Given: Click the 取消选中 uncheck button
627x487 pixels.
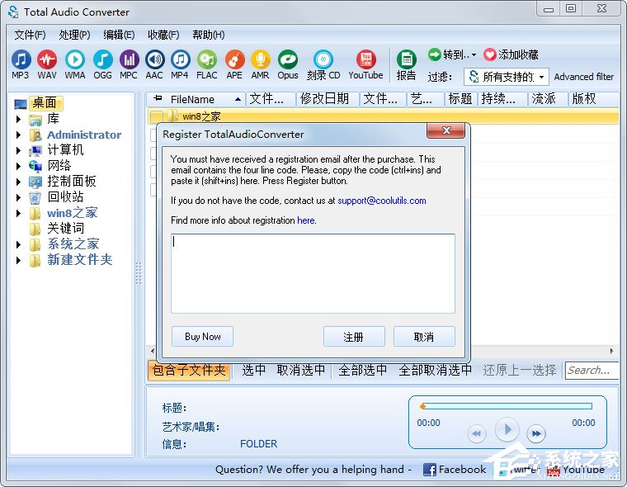Looking at the screenshot, I should pyautogui.click(x=301, y=370).
